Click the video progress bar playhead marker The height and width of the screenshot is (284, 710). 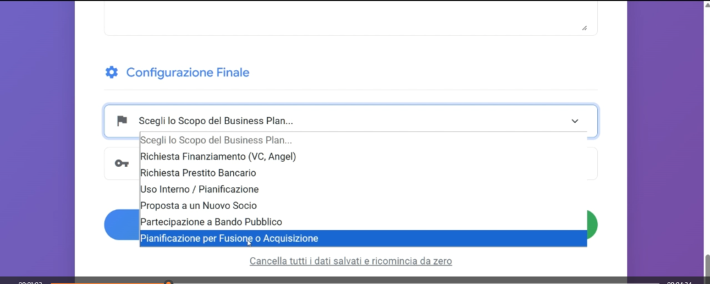(x=168, y=282)
